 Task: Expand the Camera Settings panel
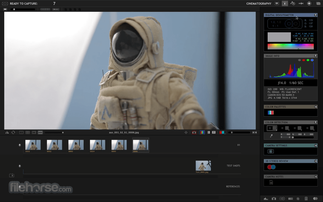click(x=316, y=145)
